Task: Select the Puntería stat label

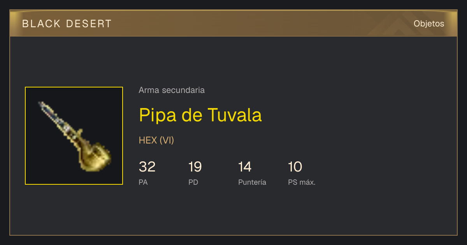Action: point(252,182)
